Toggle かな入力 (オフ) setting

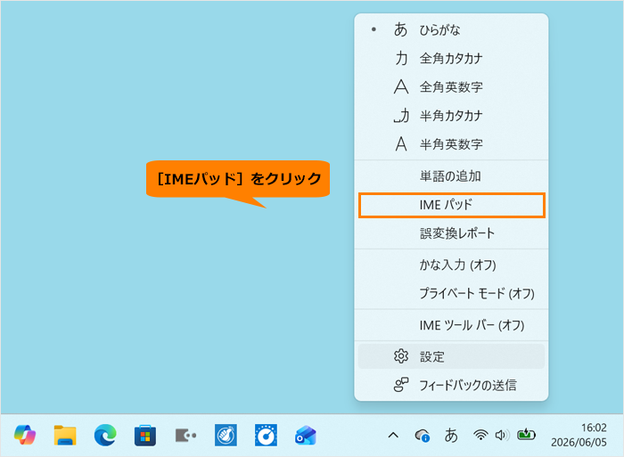[451, 265]
